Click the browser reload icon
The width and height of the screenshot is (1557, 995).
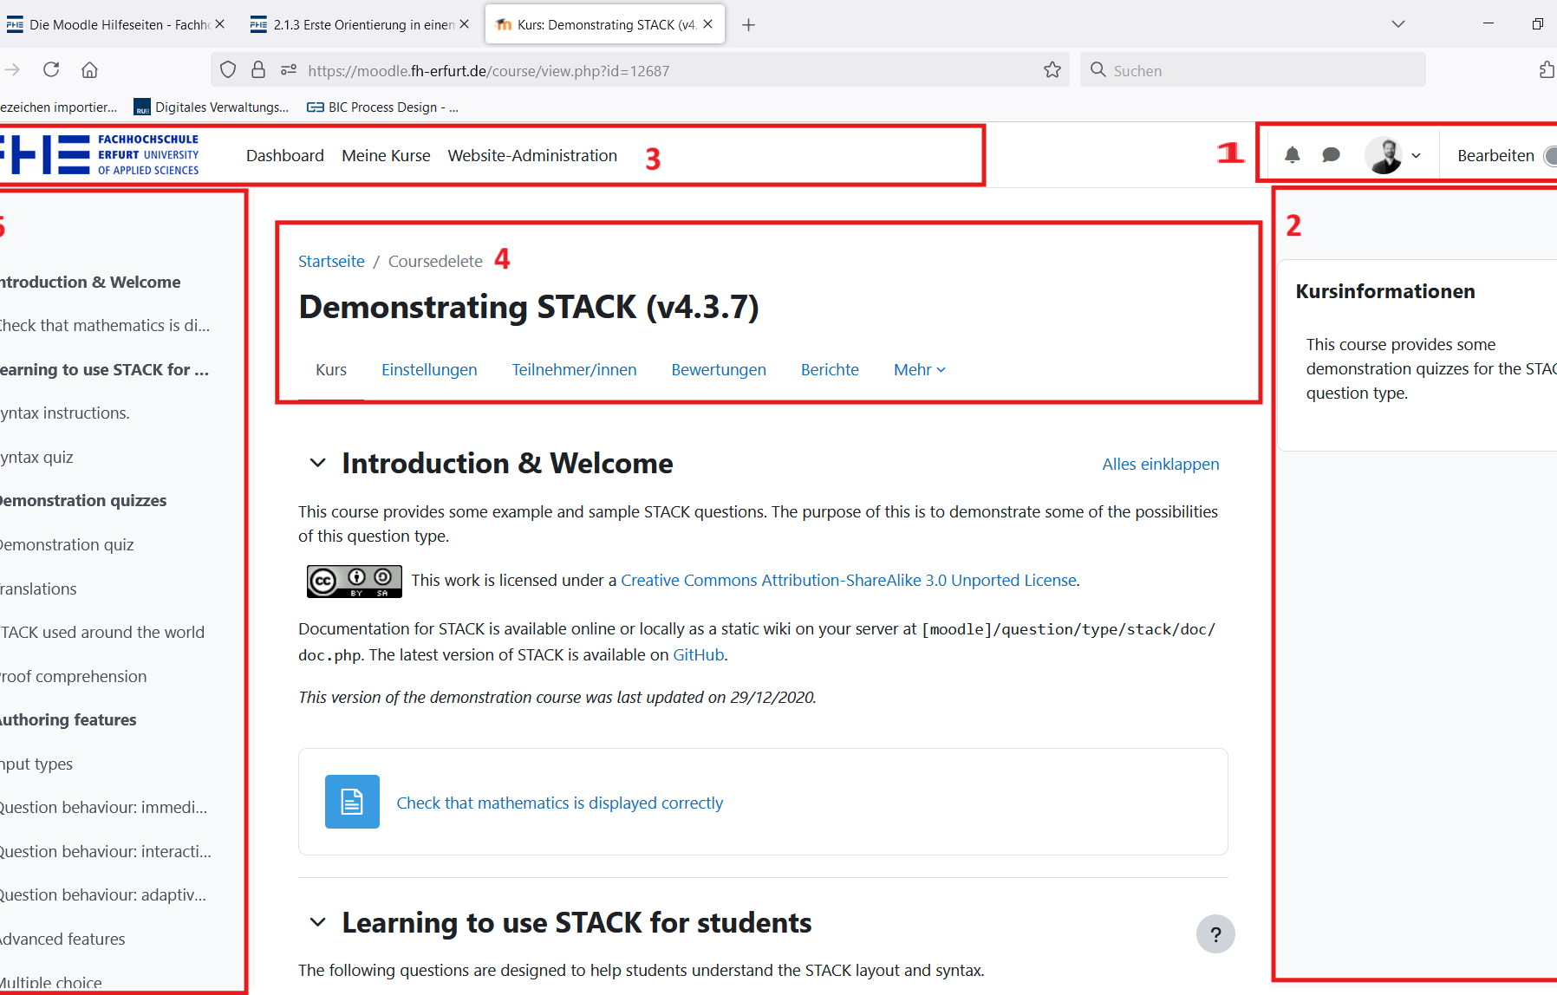click(51, 70)
